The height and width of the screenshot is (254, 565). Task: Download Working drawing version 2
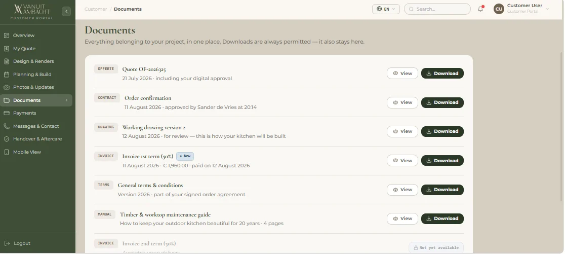tap(442, 131)
